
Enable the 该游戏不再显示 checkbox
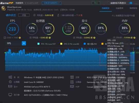click(108, 3)
